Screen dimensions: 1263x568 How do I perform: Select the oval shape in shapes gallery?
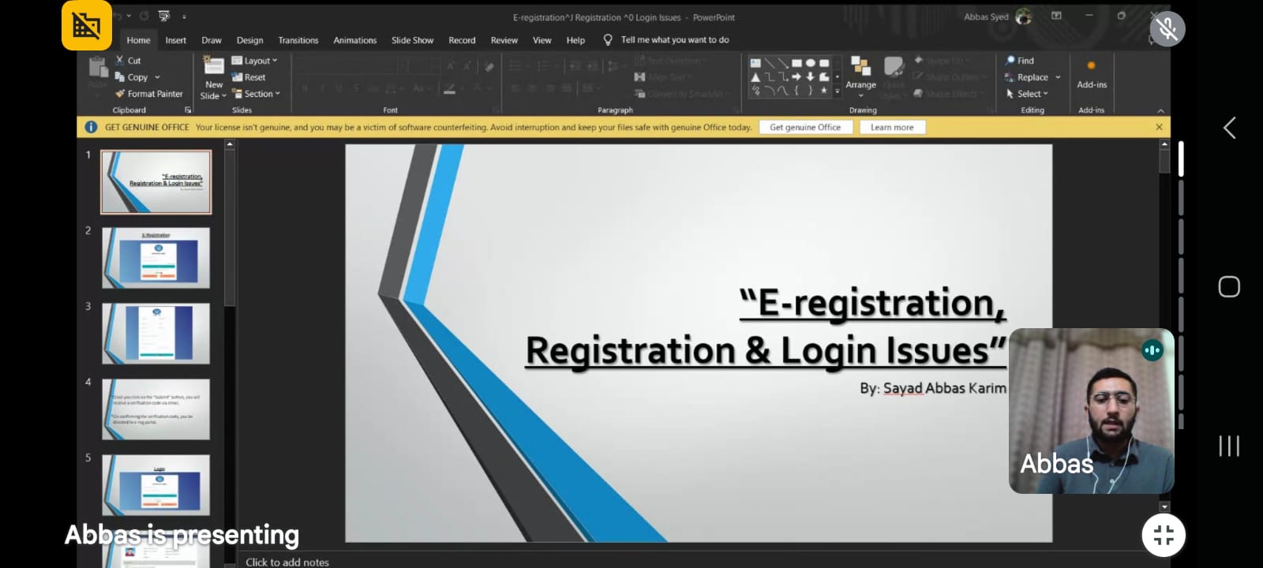pos(810,63)
